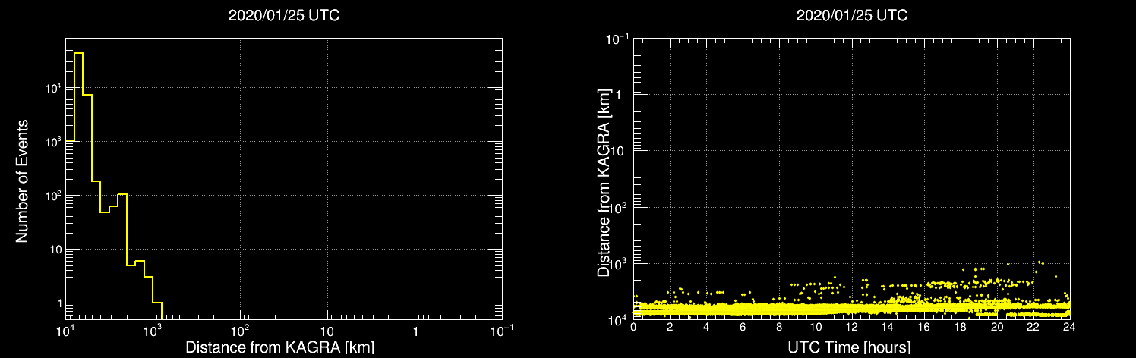Select the 'Number of Events' y-axis label

click(22, 181)
